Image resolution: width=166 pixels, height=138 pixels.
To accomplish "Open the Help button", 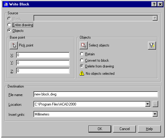I will click(149, 129).
